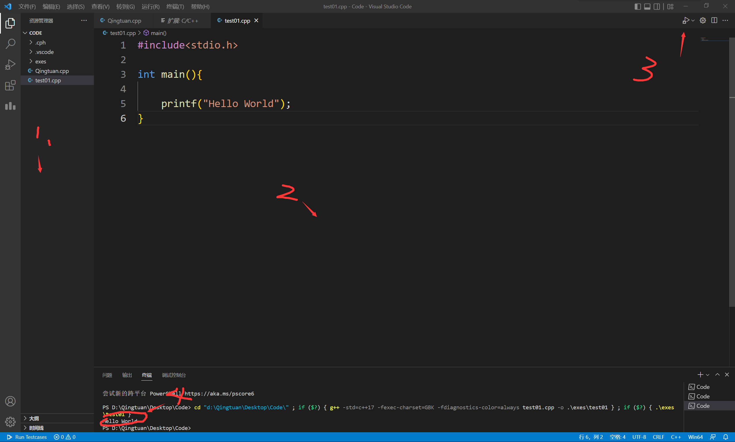The width and height of the screenshot is (735, 442).
Task: Switch to the Qingtuan.cpp editor tab
Action: [x=124, y=21]
